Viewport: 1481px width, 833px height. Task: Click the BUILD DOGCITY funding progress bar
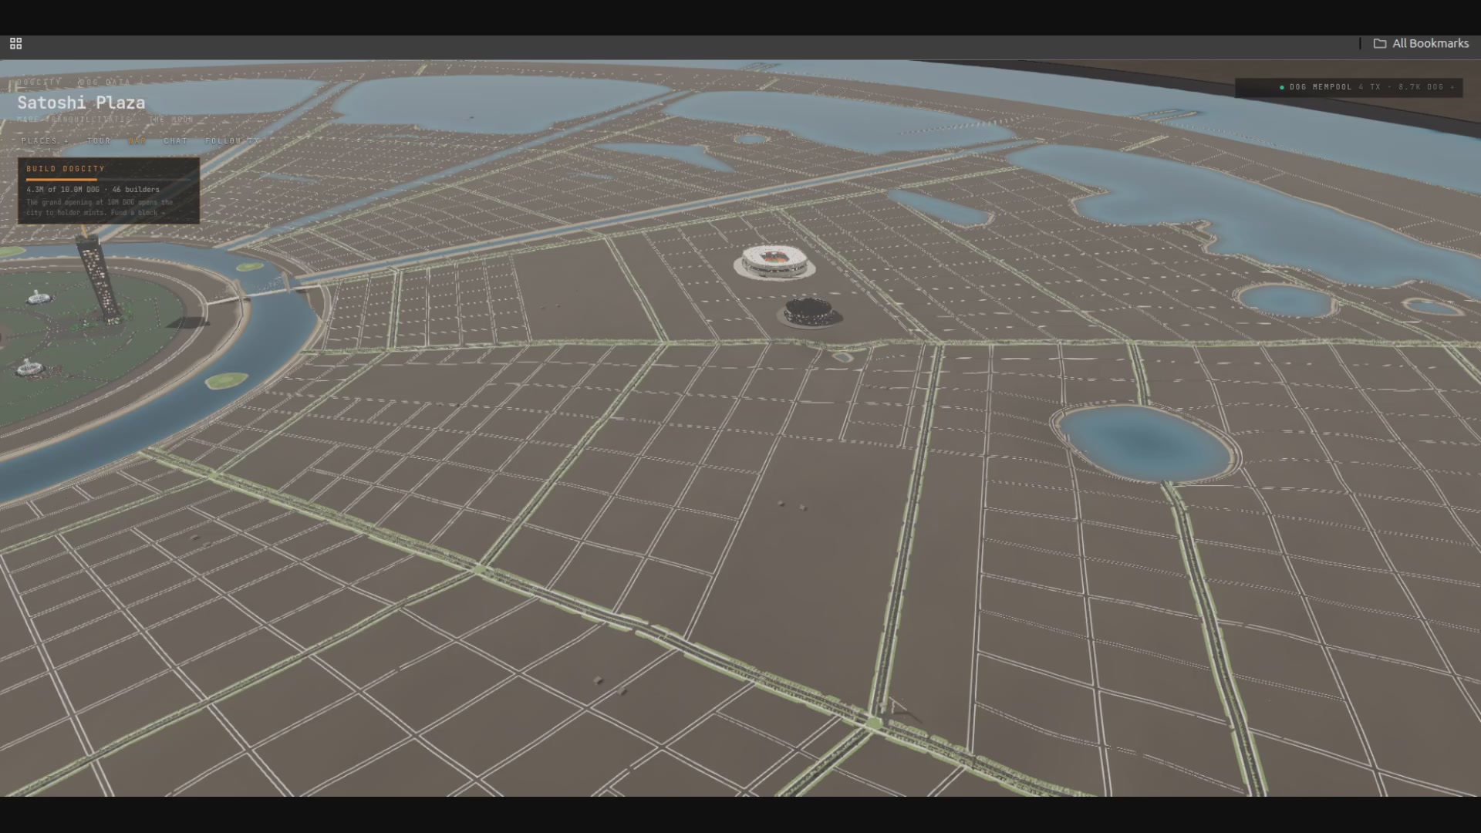click(x=108, y=179)
